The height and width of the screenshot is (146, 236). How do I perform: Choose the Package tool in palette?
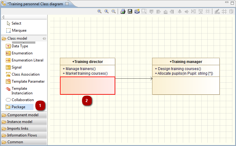pyautogui.click(x=18, y=107)
